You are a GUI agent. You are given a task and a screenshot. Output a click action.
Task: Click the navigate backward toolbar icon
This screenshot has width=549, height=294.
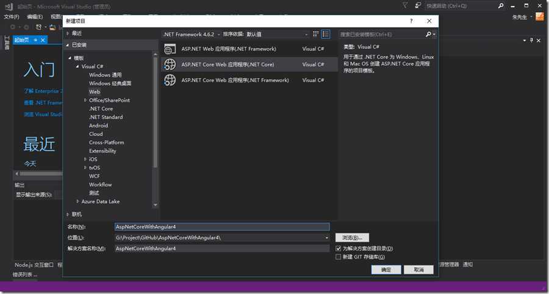coord(13,27)
